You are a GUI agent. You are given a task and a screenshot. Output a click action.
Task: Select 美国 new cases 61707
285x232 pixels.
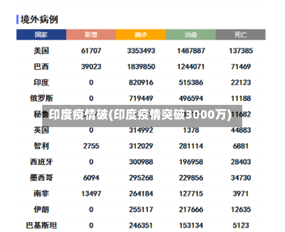click(x=91, y=51)
